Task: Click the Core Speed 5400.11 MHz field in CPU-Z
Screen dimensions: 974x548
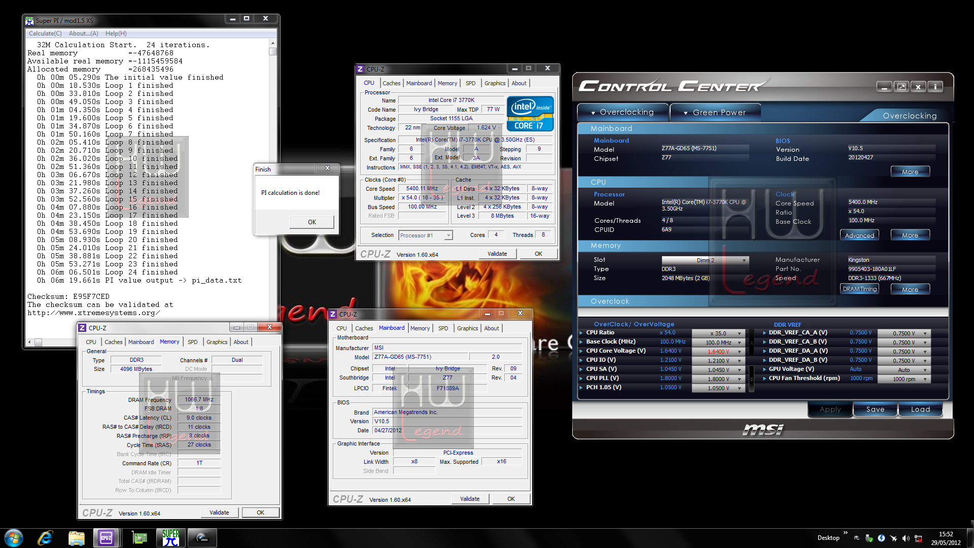Action: pos(422,189)
